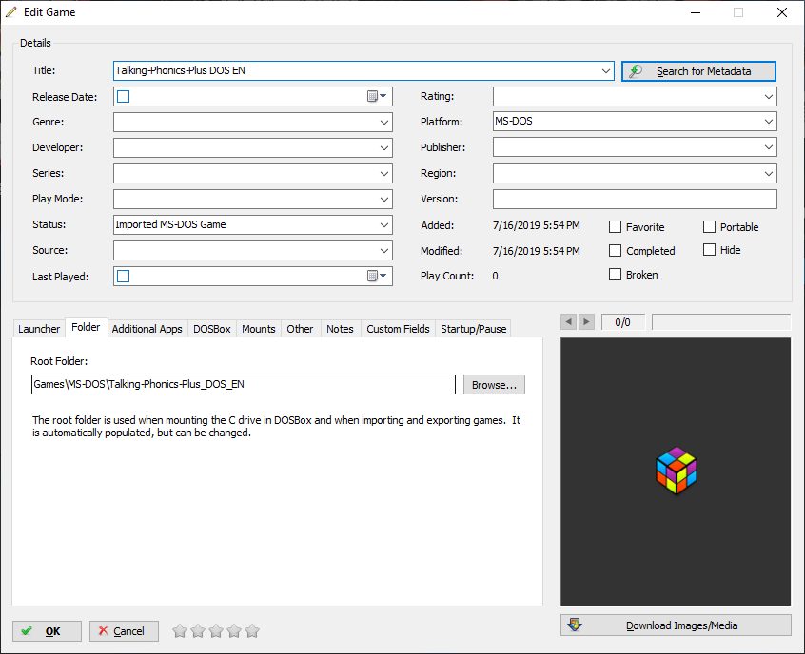This screenshot has height=654, width=805.
Task: Click the Root Folder path field
Action: [x=243, y=385]
